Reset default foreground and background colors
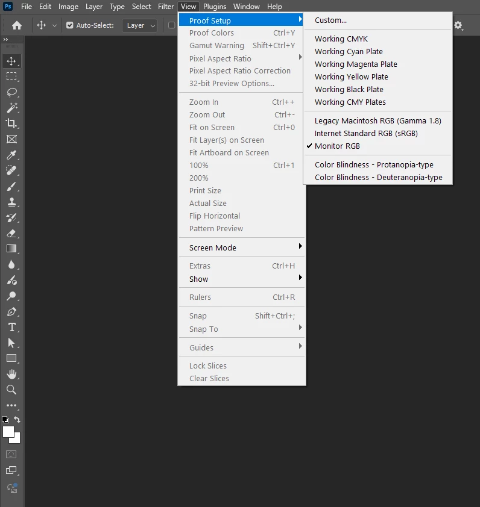Screen dimensions: 480x507 coord(5,420)
